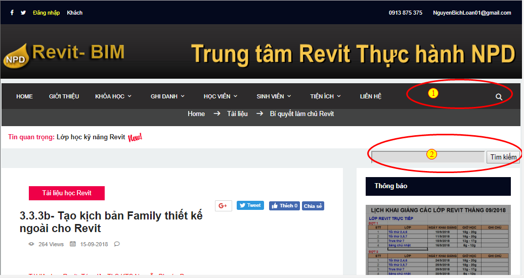This screenshot has width=524, height=278.
Task: Click the Đăng nhập login link
Action: click(46, 13)
